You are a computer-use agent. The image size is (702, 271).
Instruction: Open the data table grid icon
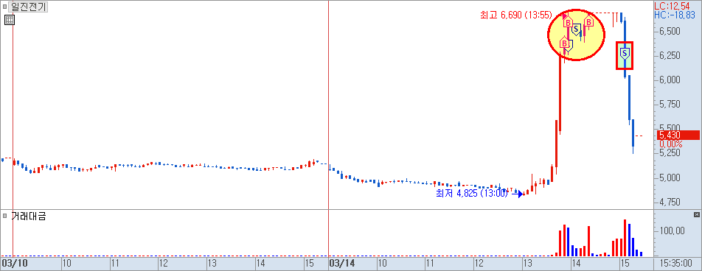point(10,19)
